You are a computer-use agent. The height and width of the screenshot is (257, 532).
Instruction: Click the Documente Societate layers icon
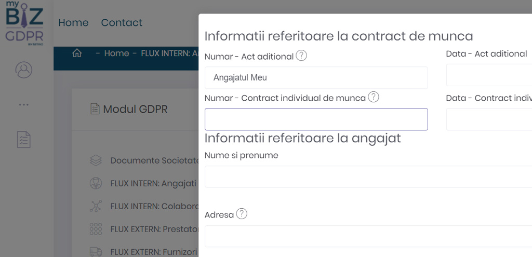pyautogui.click(x=96, y=160)
